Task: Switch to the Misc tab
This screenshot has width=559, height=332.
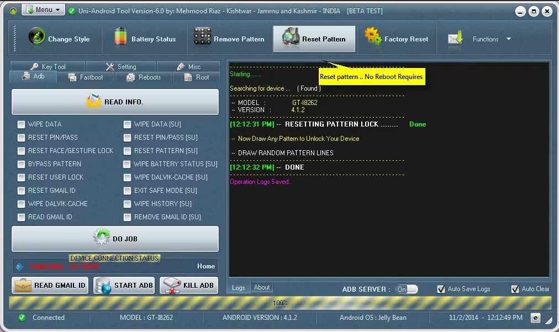Action: coord(188,67)
